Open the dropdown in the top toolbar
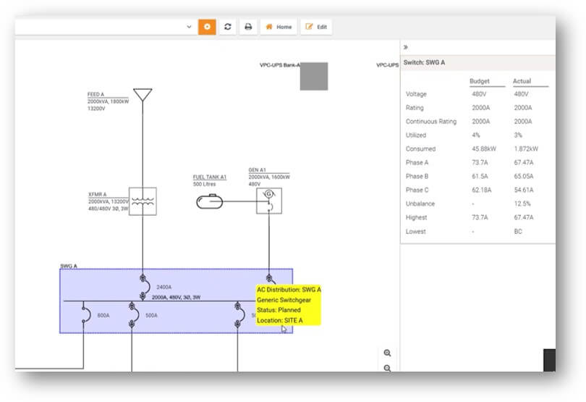Screen dimensions: 586x402 pyautogui.click(x=190, y=27)
